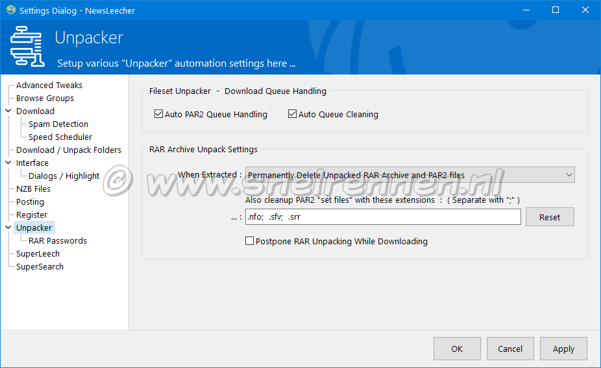The width and height of the screenshot is (601, 368).
Task: Go to Download / Unpack Folders
Action: tap(69, 150)
